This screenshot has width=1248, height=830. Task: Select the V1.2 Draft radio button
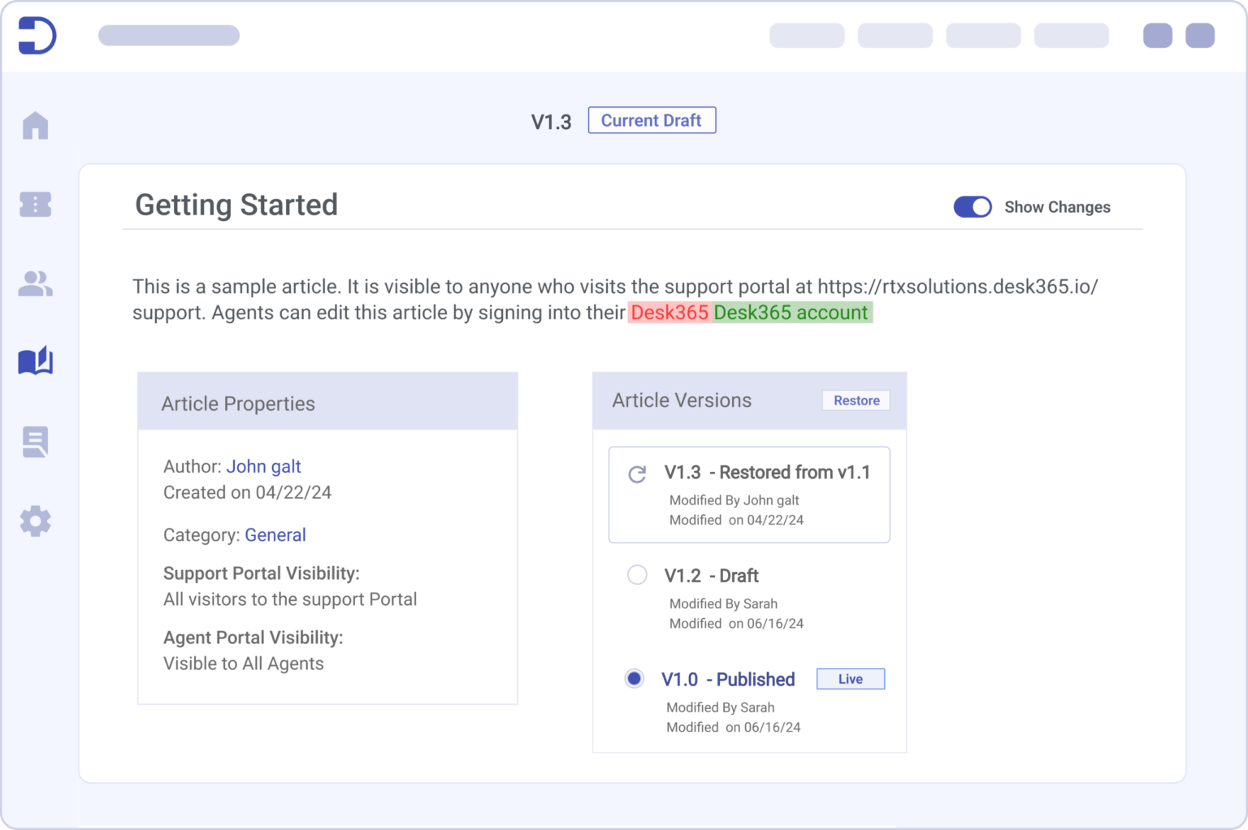coord(637,575)
